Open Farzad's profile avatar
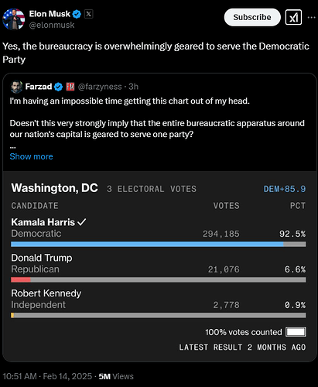This screenshot has width=318, height=387. [x=16, y=87]
